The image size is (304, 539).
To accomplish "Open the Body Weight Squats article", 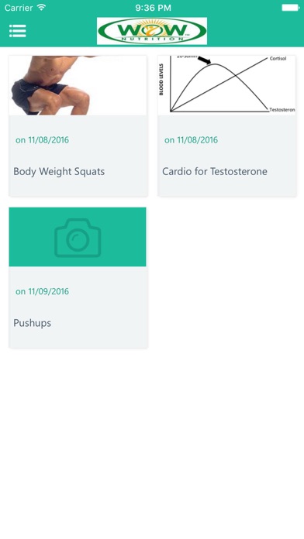I will (59, 171).
